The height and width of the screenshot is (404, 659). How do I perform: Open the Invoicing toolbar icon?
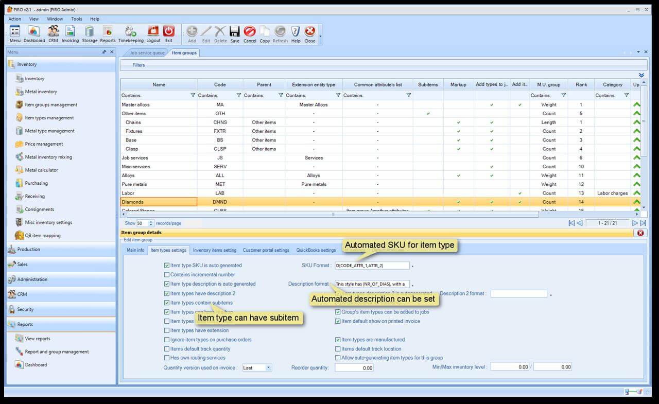coord(70,34)
